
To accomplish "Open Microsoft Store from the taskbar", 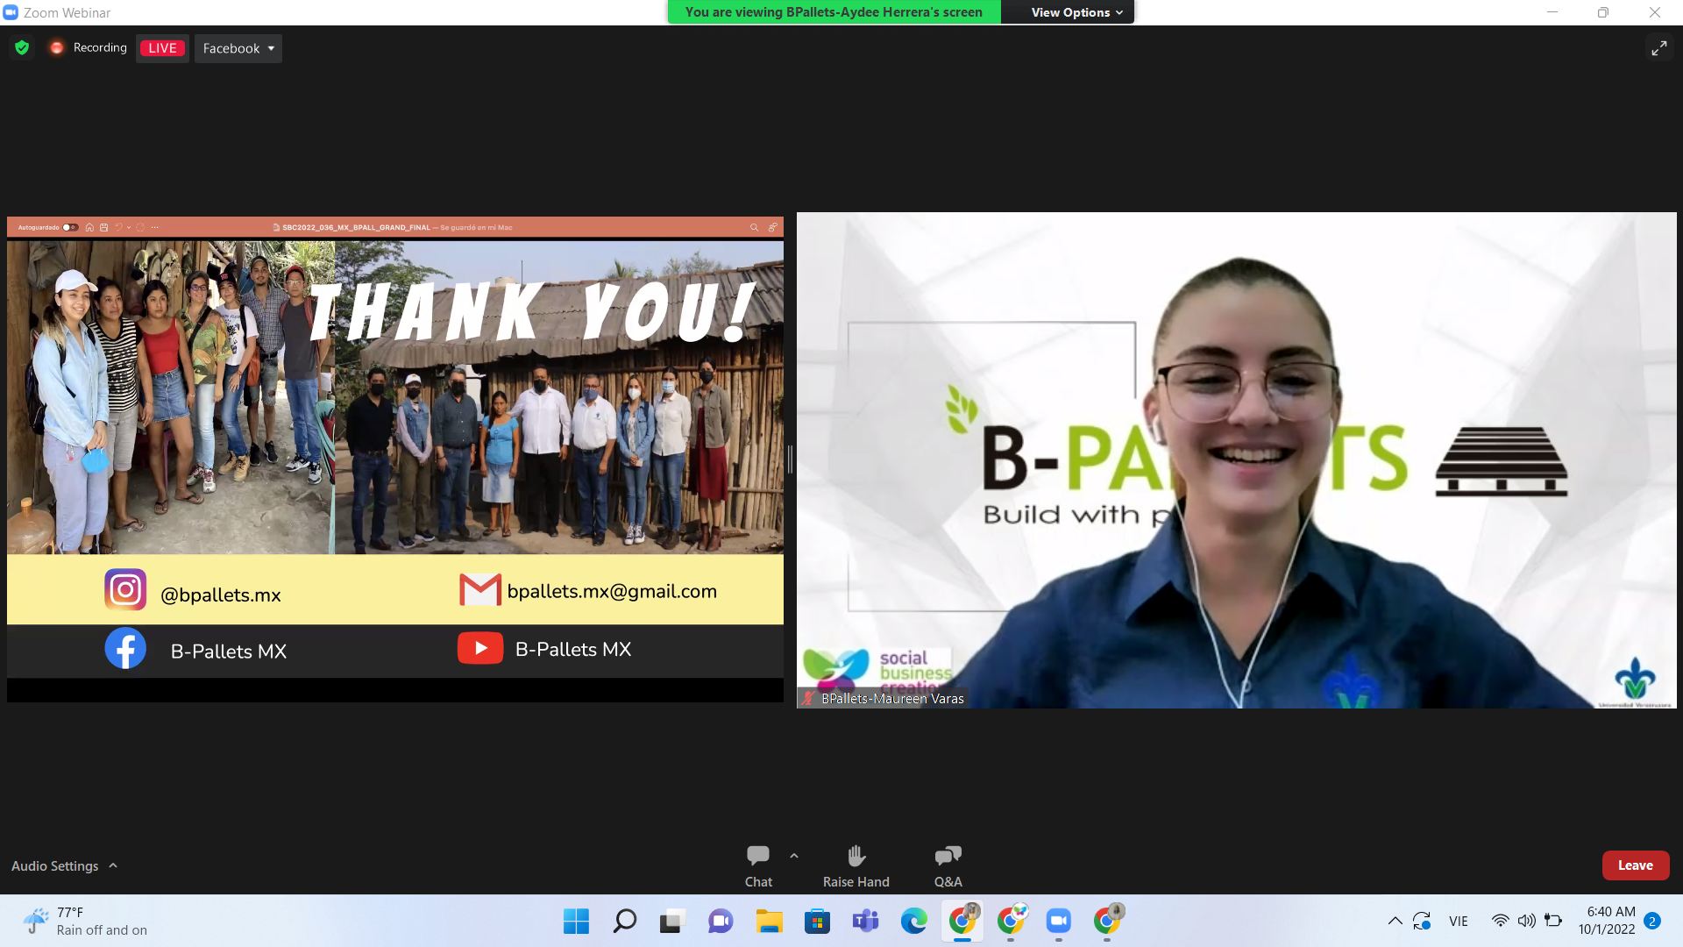I will tap(817, 921).
